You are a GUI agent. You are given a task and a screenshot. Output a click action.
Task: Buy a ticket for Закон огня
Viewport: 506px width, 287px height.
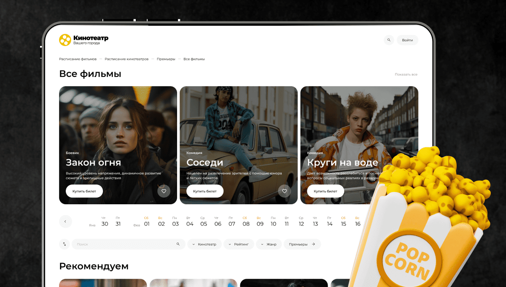(84, 191)
